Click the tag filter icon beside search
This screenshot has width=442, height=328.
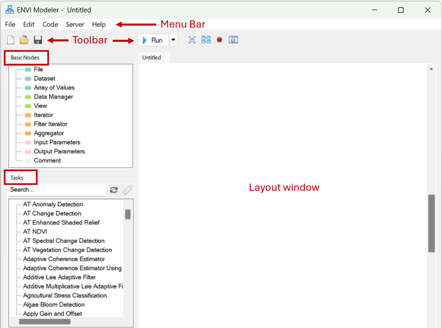(128, 190)
